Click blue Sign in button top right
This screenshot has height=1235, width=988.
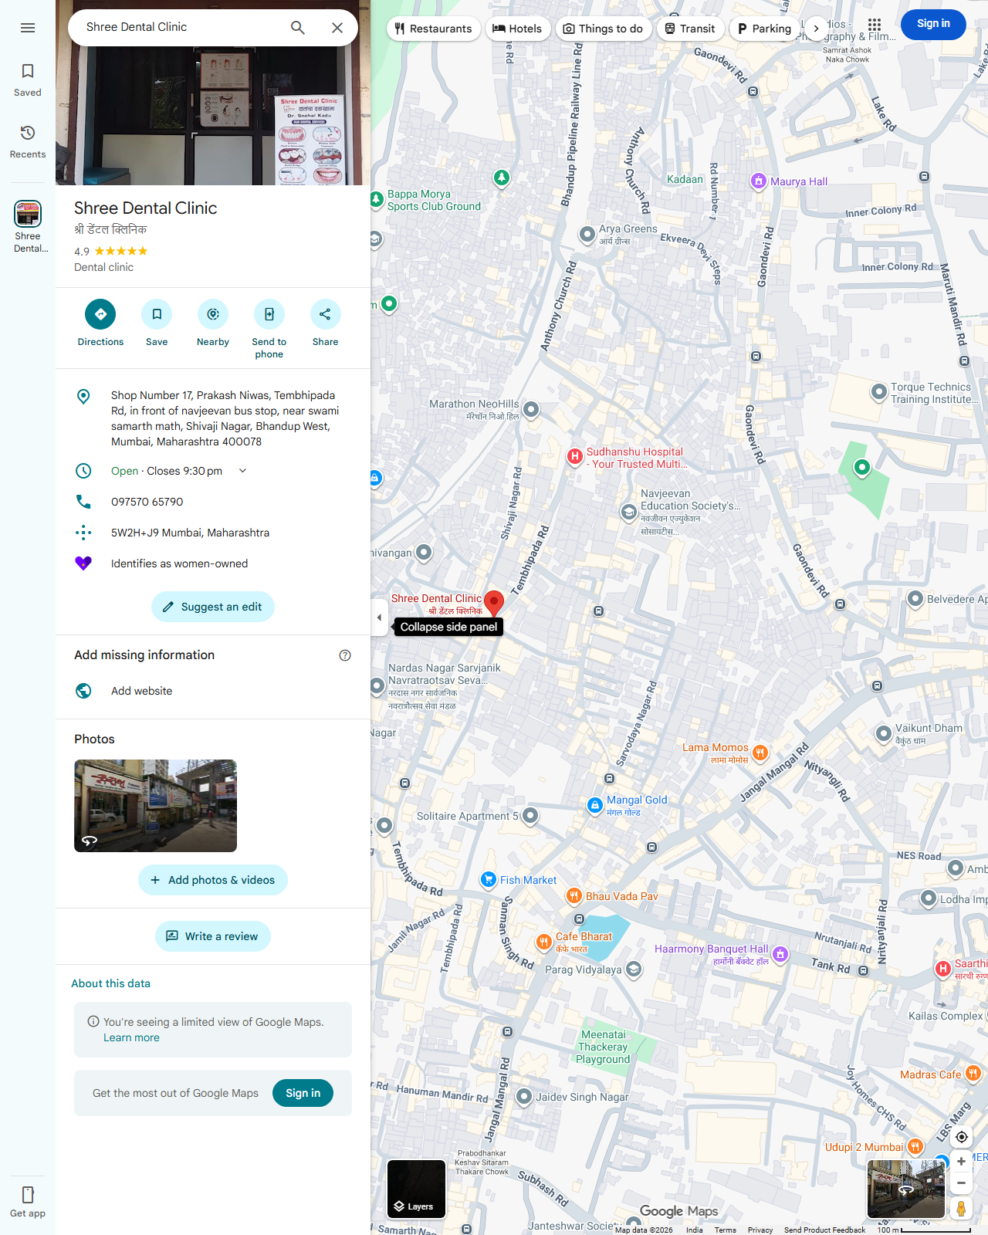click(933, 24)
